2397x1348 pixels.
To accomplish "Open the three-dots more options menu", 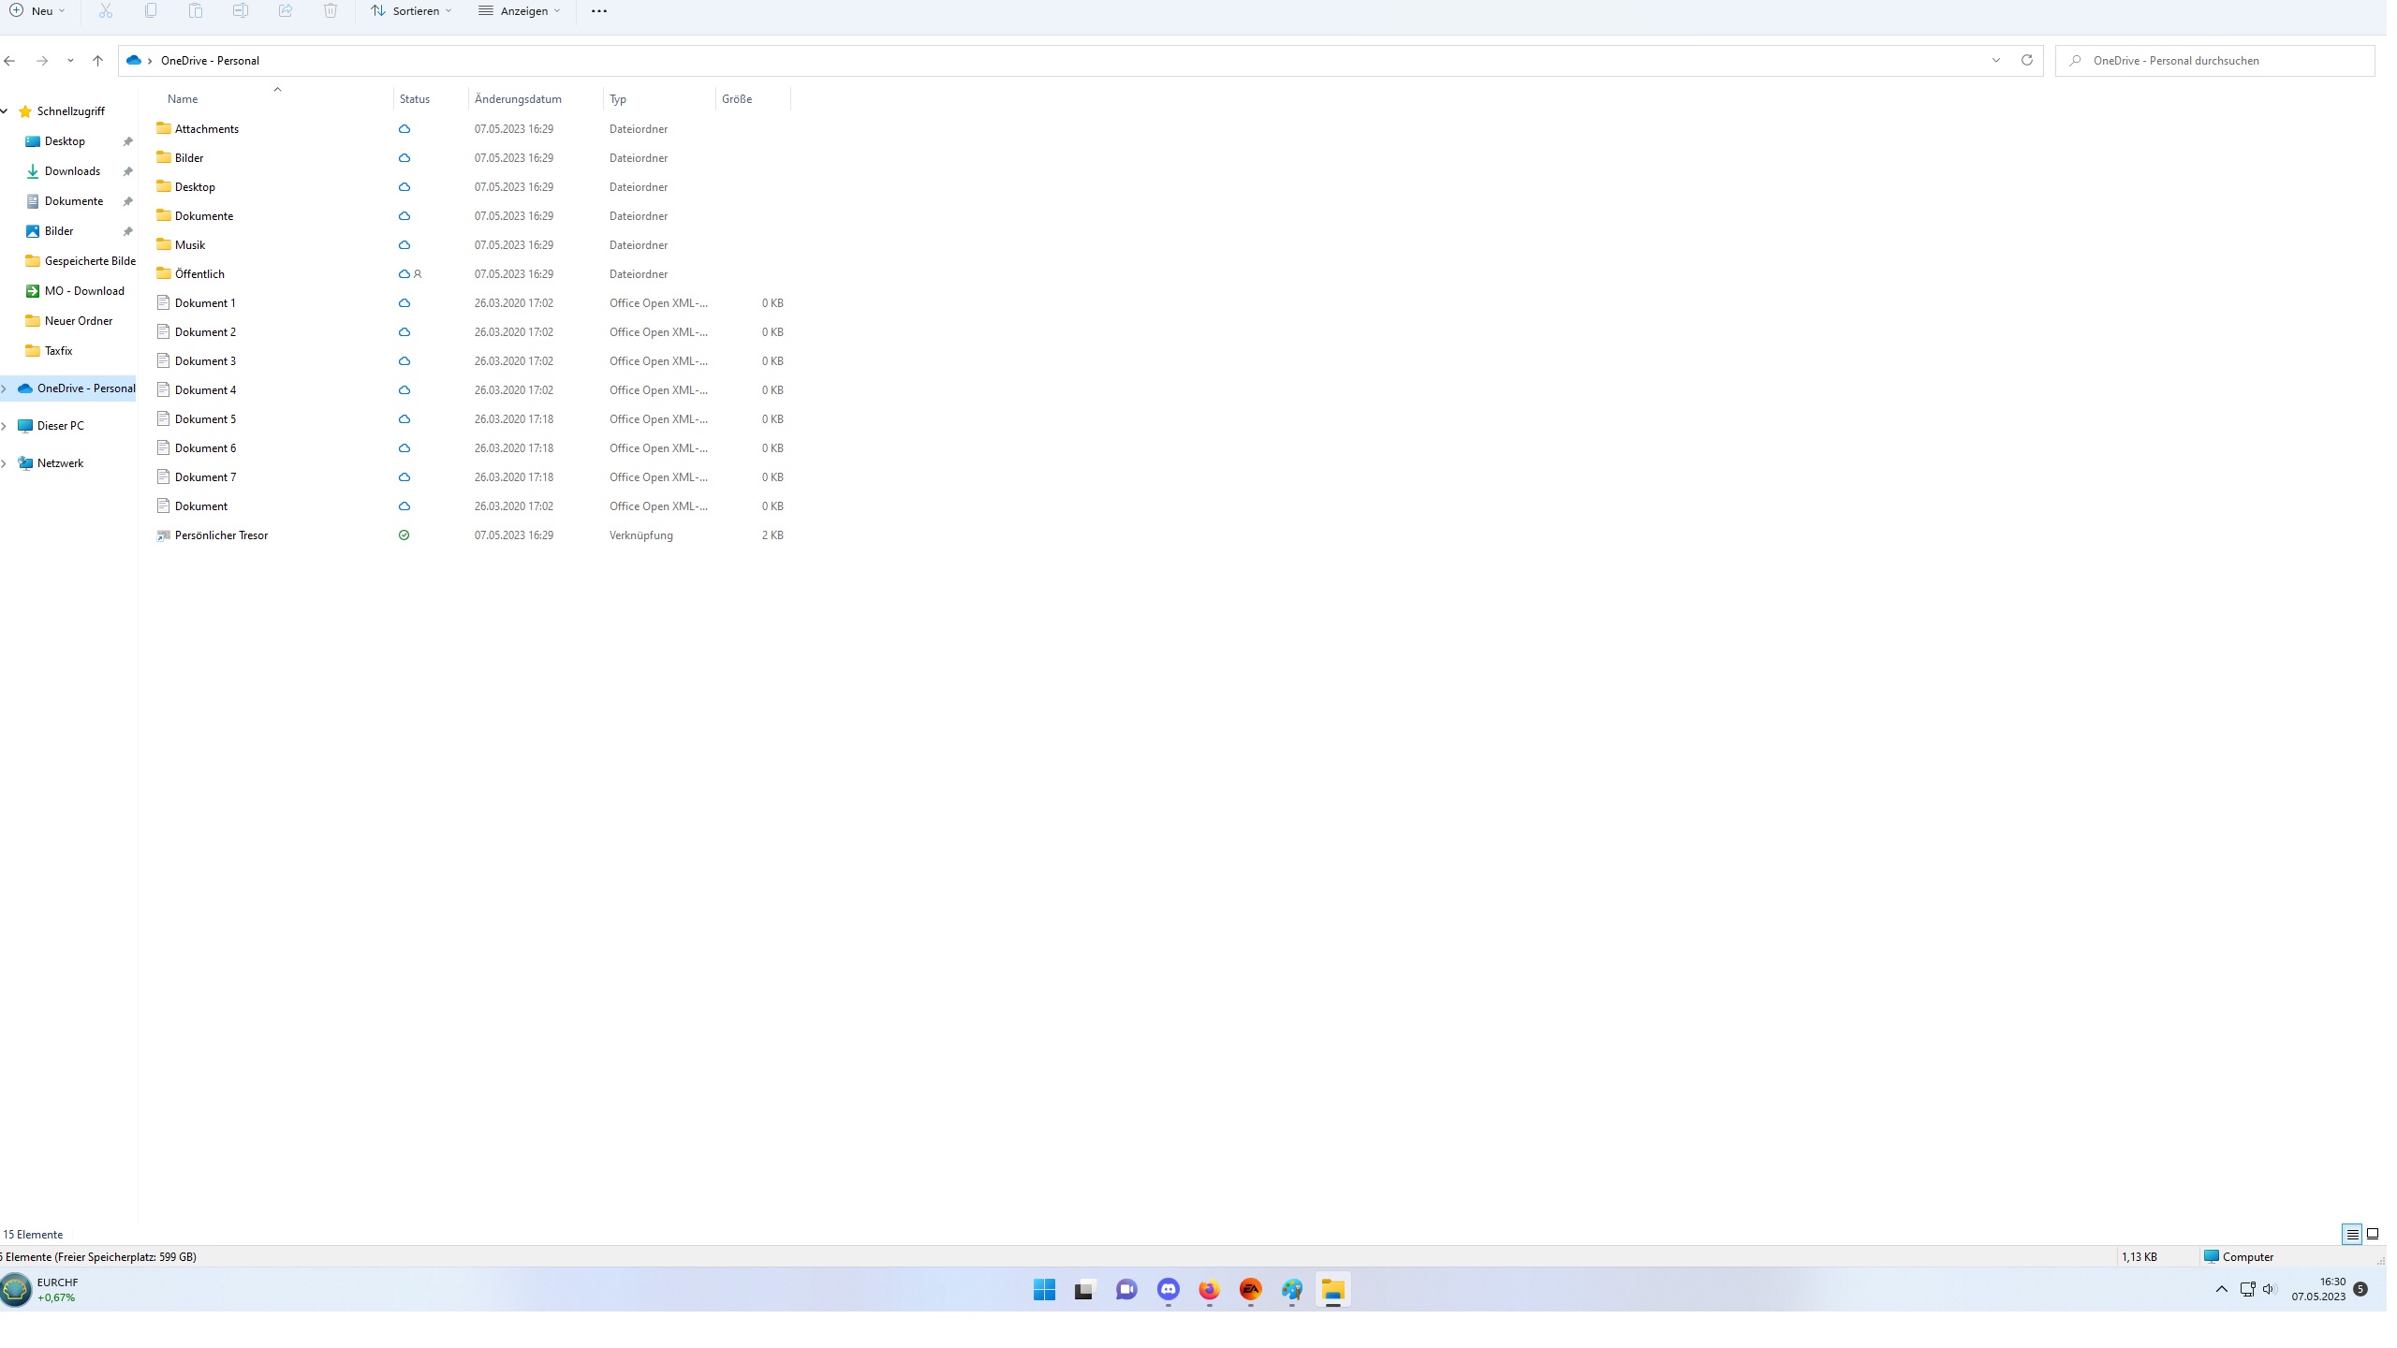I will click(599, 11).
